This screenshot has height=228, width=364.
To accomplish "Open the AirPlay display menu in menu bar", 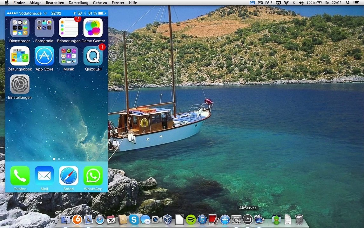I will 278,3.
